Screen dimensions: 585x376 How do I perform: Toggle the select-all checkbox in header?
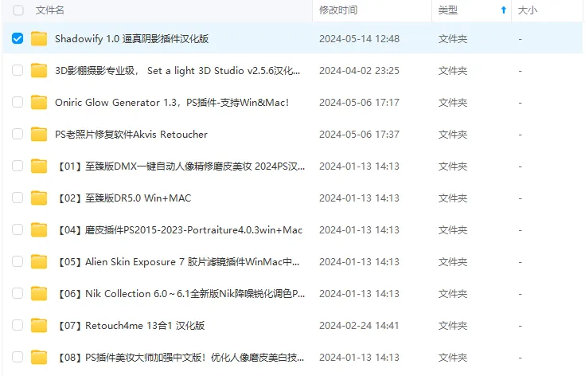click(18, 10)
